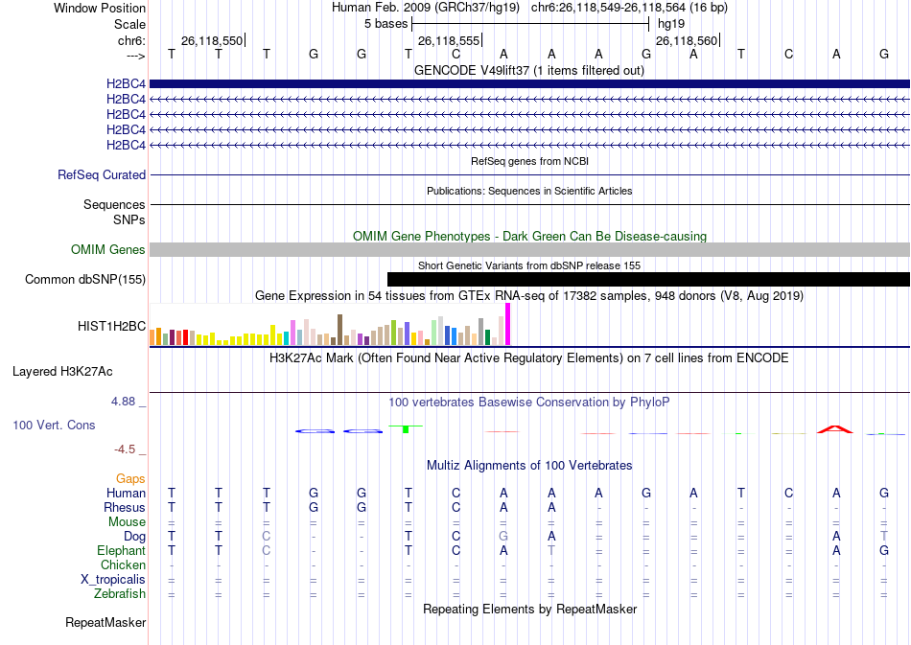This screenshot has width=911, height=645.
Task: Select the black Common dbSNP variant bar
Action: (648, 279)
